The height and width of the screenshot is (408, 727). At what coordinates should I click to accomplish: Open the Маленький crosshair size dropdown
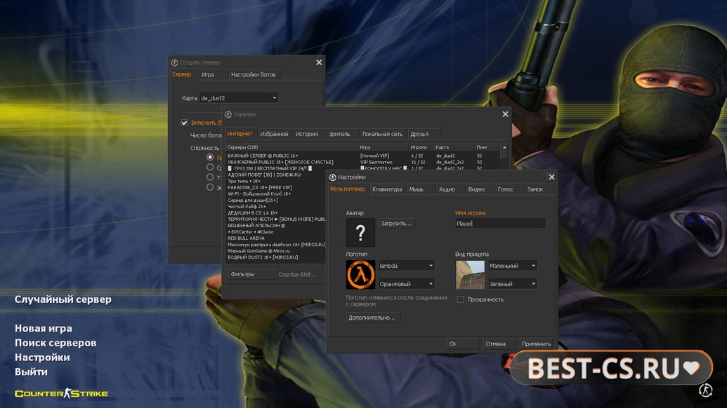[x=513, y=266]
